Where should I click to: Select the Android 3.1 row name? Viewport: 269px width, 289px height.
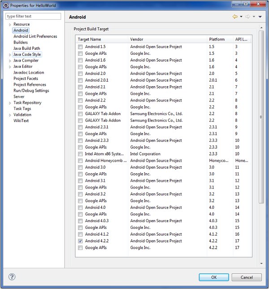95,180
